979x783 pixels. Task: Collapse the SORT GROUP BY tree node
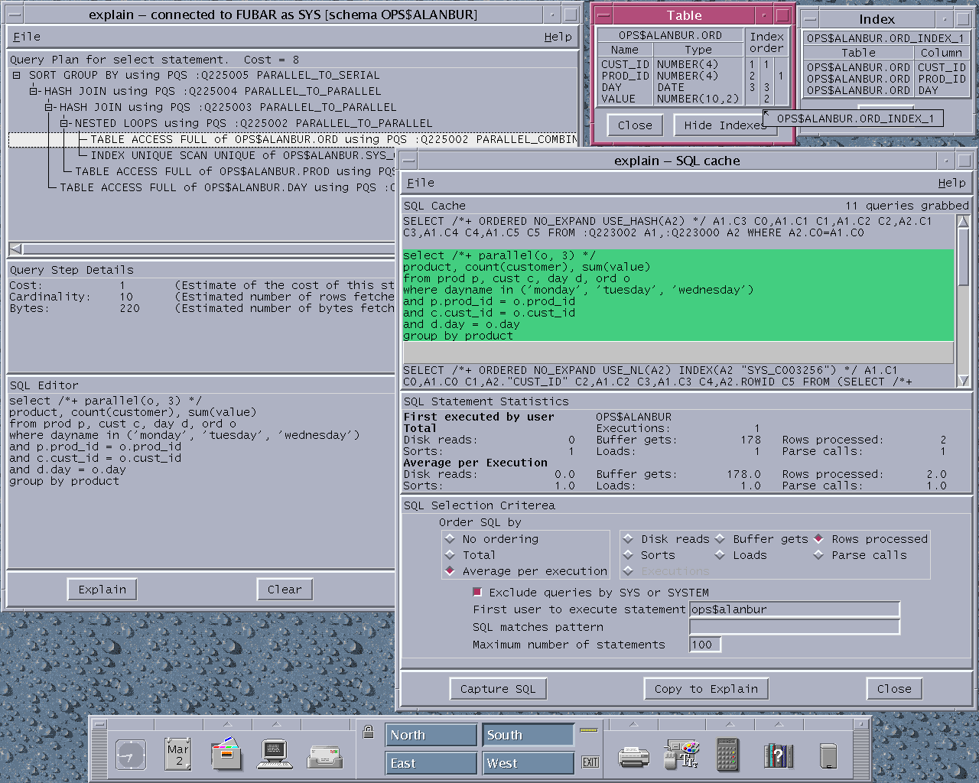coord(17,75)
